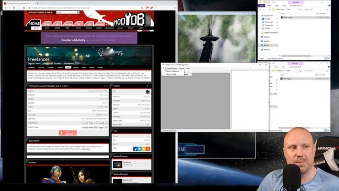The height and width of the screenshot is (191, 339).
Task: Open a new browser tab
Action: point(37,4)
